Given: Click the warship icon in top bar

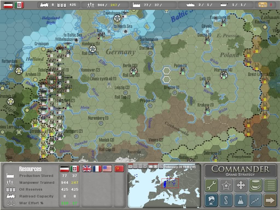Looking at the screenshot, I should (190, 5).
